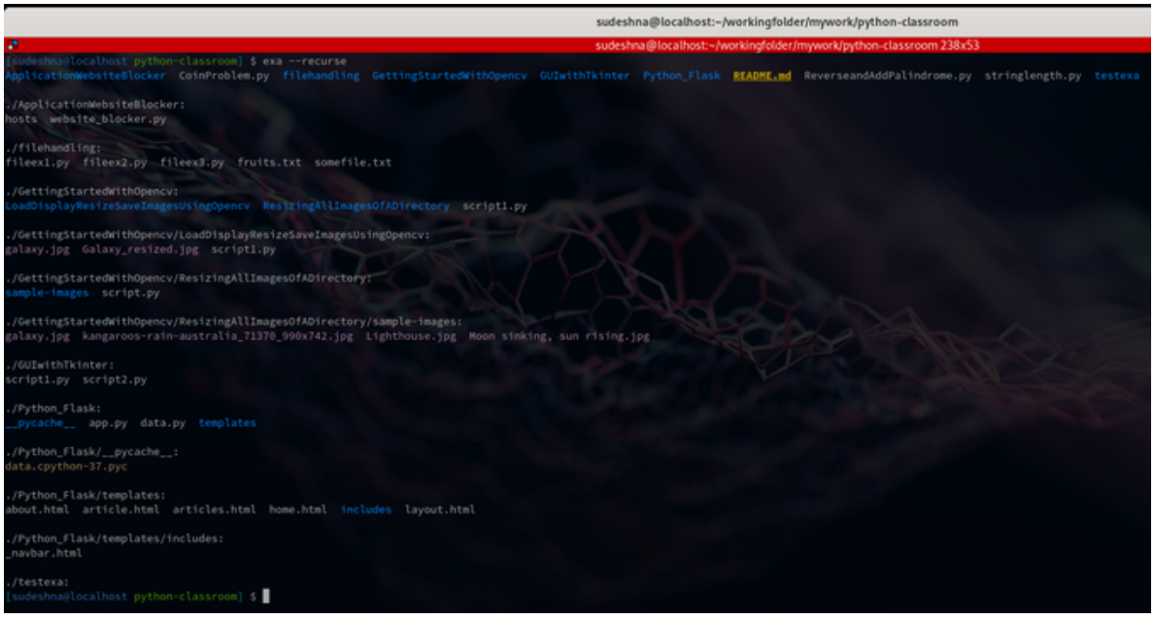Click fruits.txt in filehandling listing
Screen dimensions: 1154x619
point(269,163)
